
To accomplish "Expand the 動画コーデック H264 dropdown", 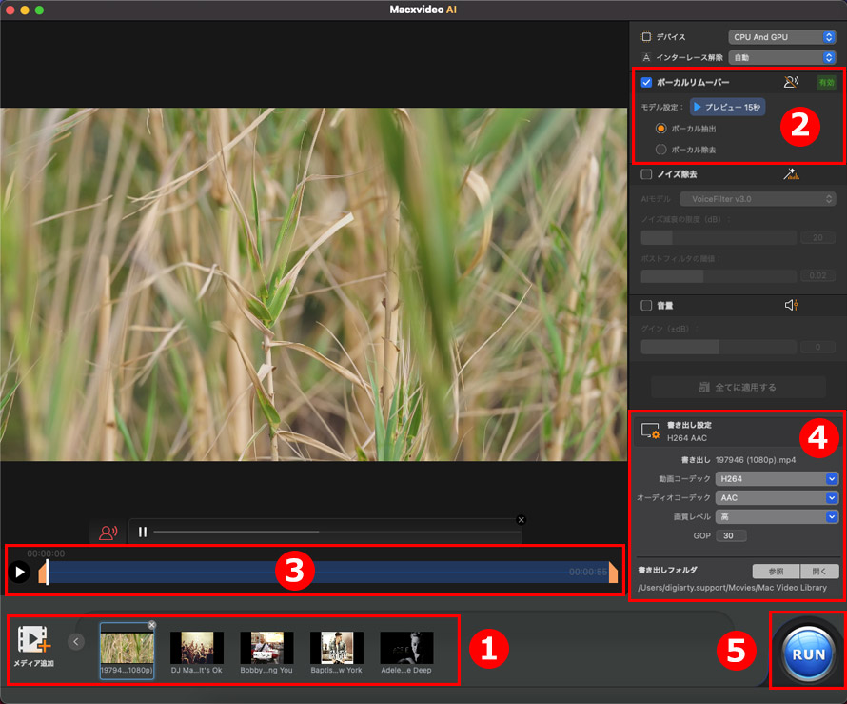I will click(777, 478).
